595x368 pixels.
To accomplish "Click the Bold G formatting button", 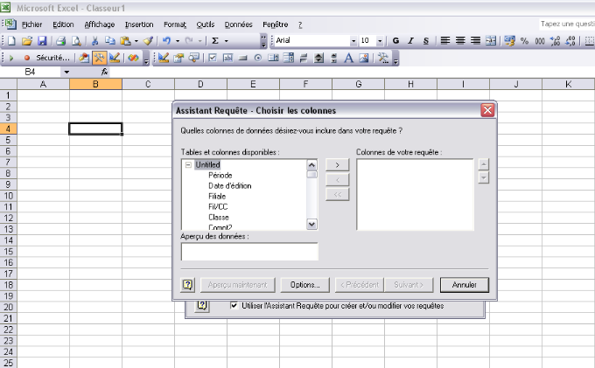I will pyautogui.click(x=395, y=41).
